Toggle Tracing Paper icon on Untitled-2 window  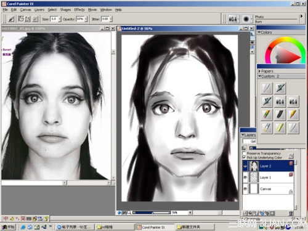click(x=253, y=34)
